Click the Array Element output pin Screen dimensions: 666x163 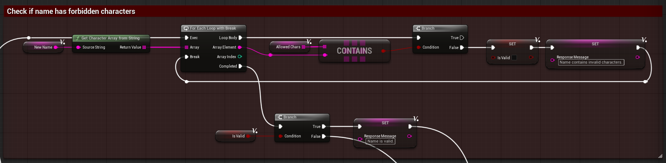pos(240,47)
